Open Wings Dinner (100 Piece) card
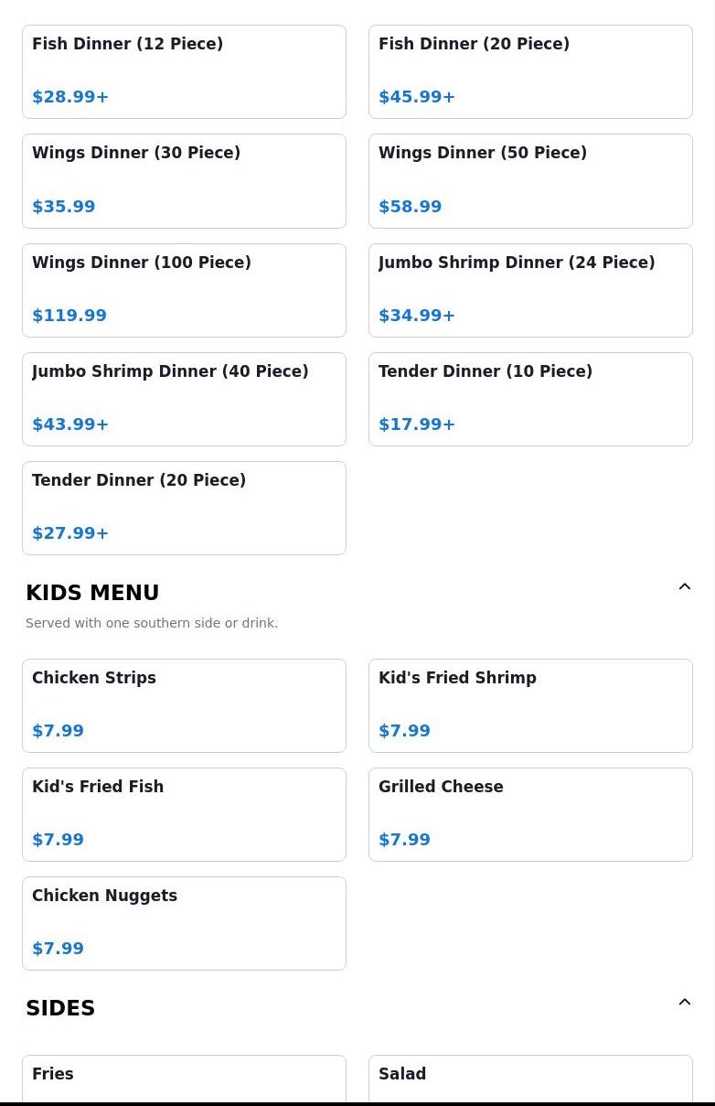This screenshot has height=1106, width=715. pos(184,290)
